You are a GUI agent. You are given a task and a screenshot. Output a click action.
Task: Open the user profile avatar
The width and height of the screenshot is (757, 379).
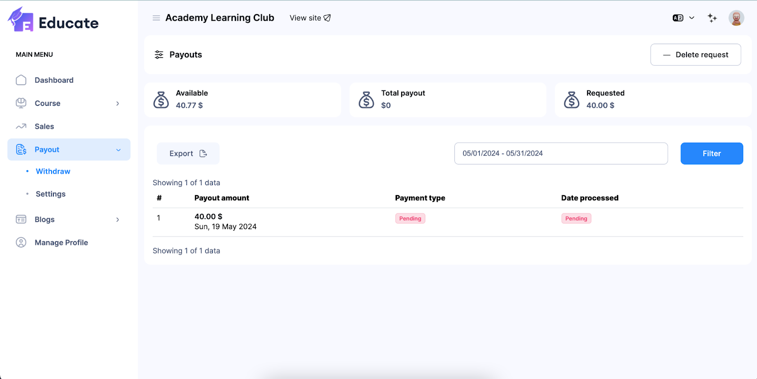coord(736,18)
